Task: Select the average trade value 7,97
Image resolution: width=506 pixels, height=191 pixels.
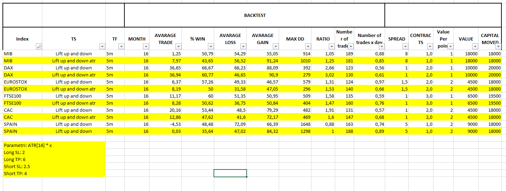Action: pyautogui.click(x=165, y=61)
